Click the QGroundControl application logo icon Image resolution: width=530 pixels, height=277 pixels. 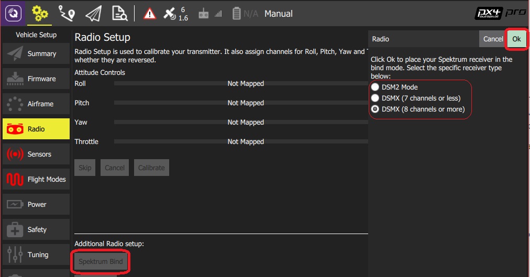tap(13, 13)
